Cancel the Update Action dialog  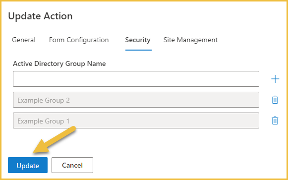[x=72, y=165]
